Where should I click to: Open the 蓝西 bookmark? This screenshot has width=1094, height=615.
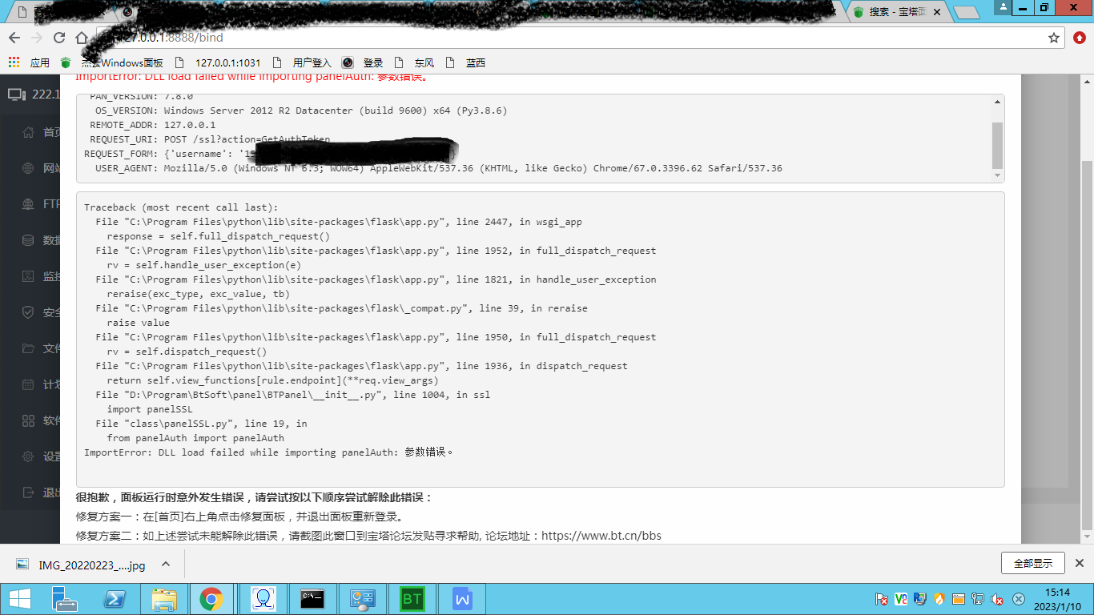465,62
